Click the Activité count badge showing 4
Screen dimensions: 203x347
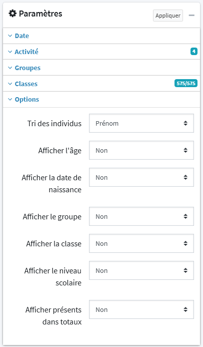194,52
